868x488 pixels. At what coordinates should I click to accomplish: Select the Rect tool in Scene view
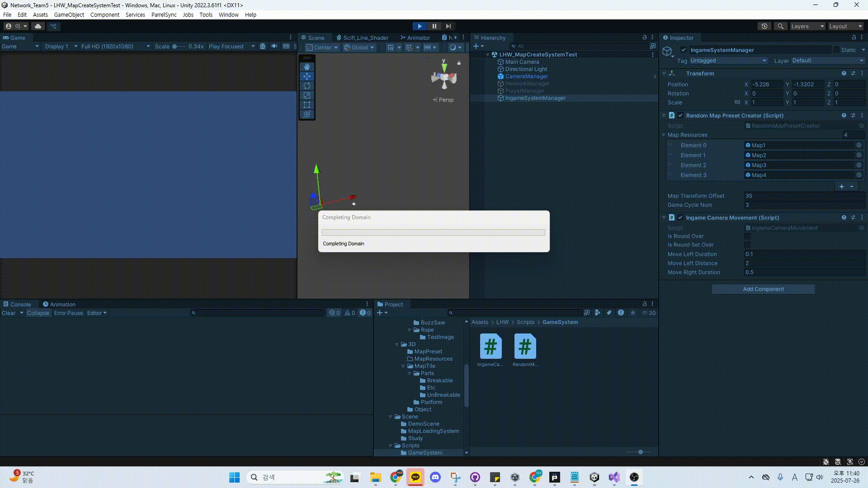pos(307,105)
